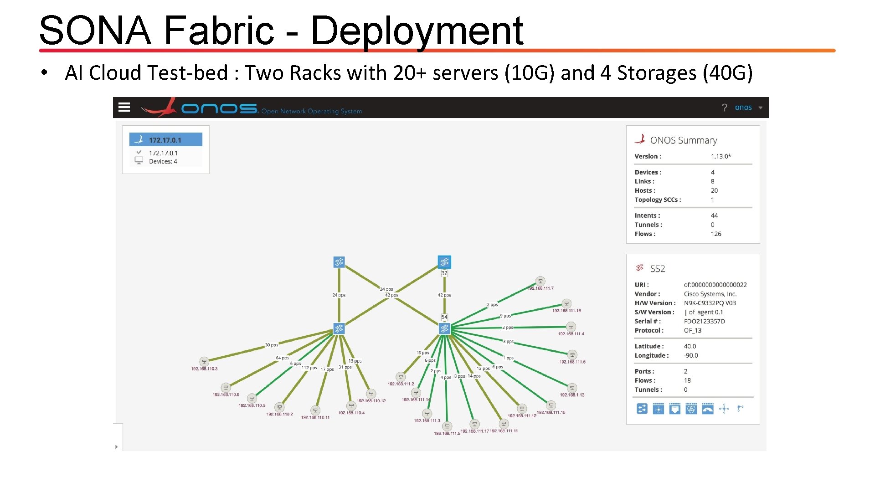Select host 192.168.110.3 node

click(x=204, y=362)
